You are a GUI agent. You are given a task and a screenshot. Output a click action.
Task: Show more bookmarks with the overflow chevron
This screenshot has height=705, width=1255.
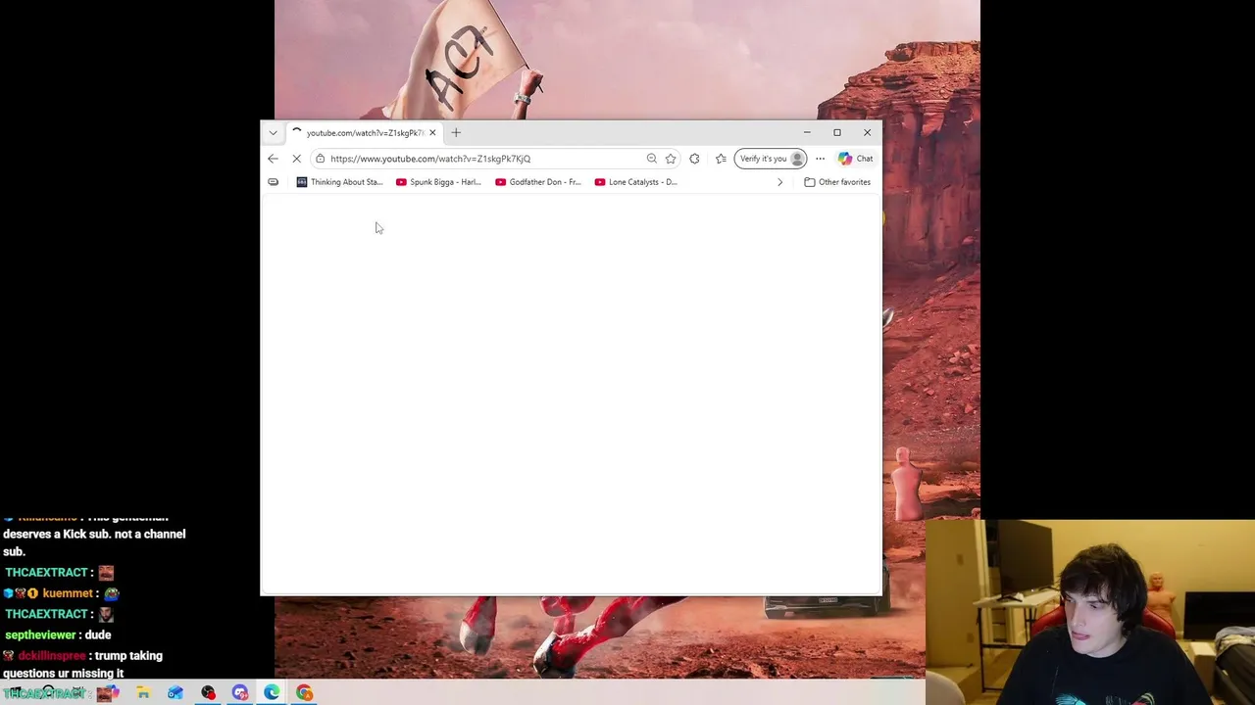tap(780, 182)
